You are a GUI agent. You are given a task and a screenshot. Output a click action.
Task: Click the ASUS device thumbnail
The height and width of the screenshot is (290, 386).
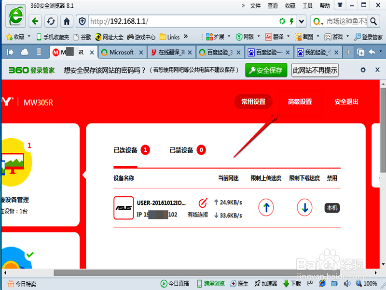(124, 208)
